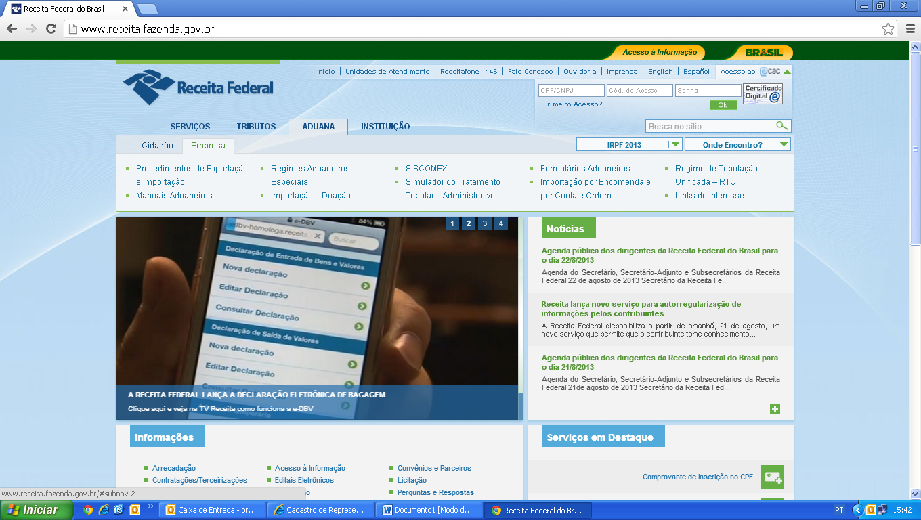Click the Cód. de Acesso field
Image resolution: width=921 pixels, height=520 pixels.
click(x=640, y=90)
